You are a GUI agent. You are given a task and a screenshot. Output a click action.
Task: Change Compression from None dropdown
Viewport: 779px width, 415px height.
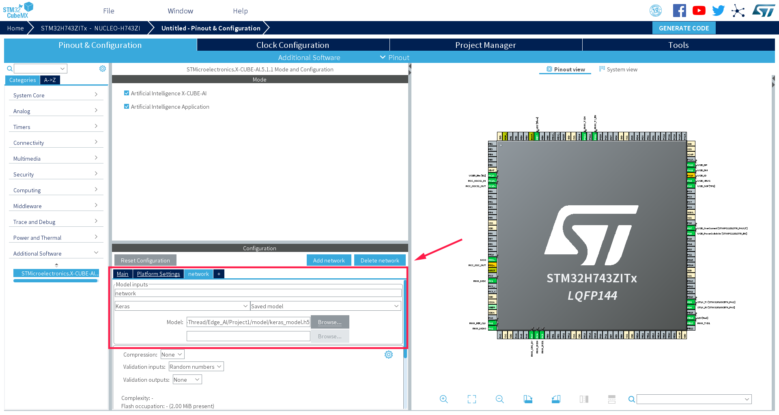(172, 354)
